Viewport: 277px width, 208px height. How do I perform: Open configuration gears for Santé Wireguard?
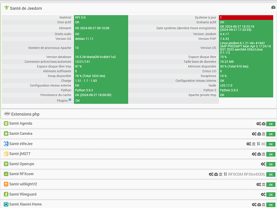pos(263,195)
